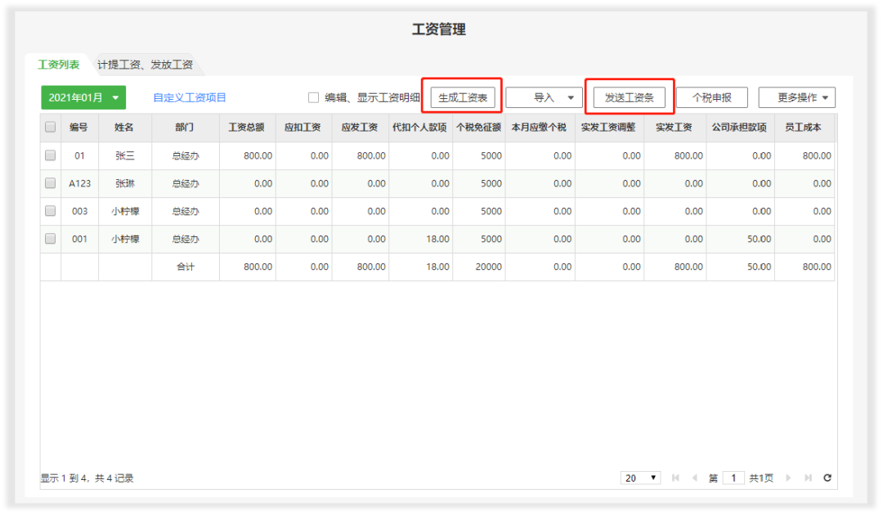Open the 更多操作 dropdown menu
This screenshot has width=883, height=516.
click(797, 97)
